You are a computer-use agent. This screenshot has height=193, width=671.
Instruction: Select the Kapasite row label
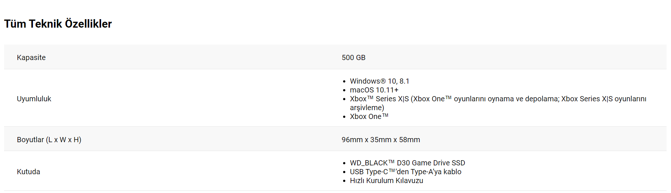(x=31, y=57)
